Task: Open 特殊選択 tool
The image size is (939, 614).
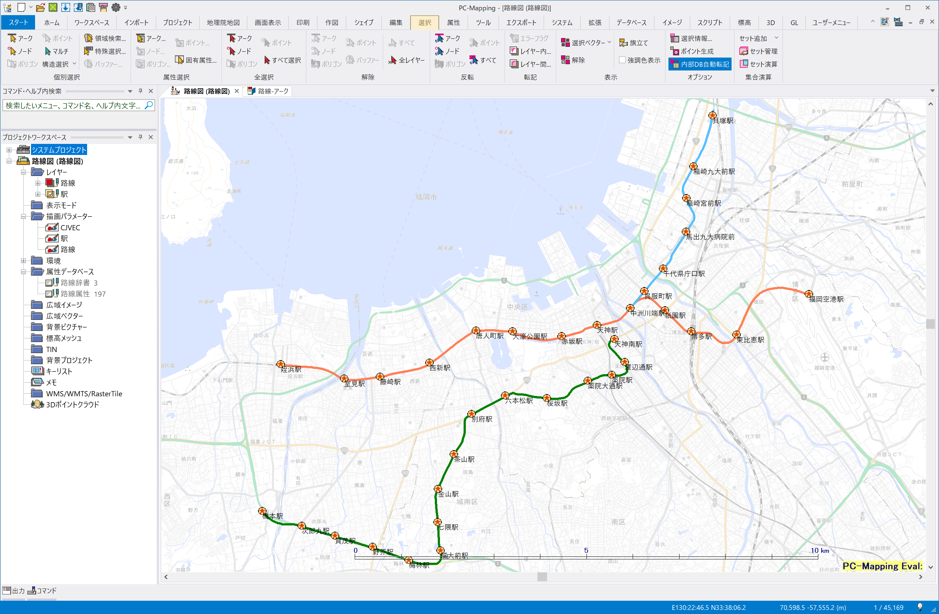Action: [105, 51]
